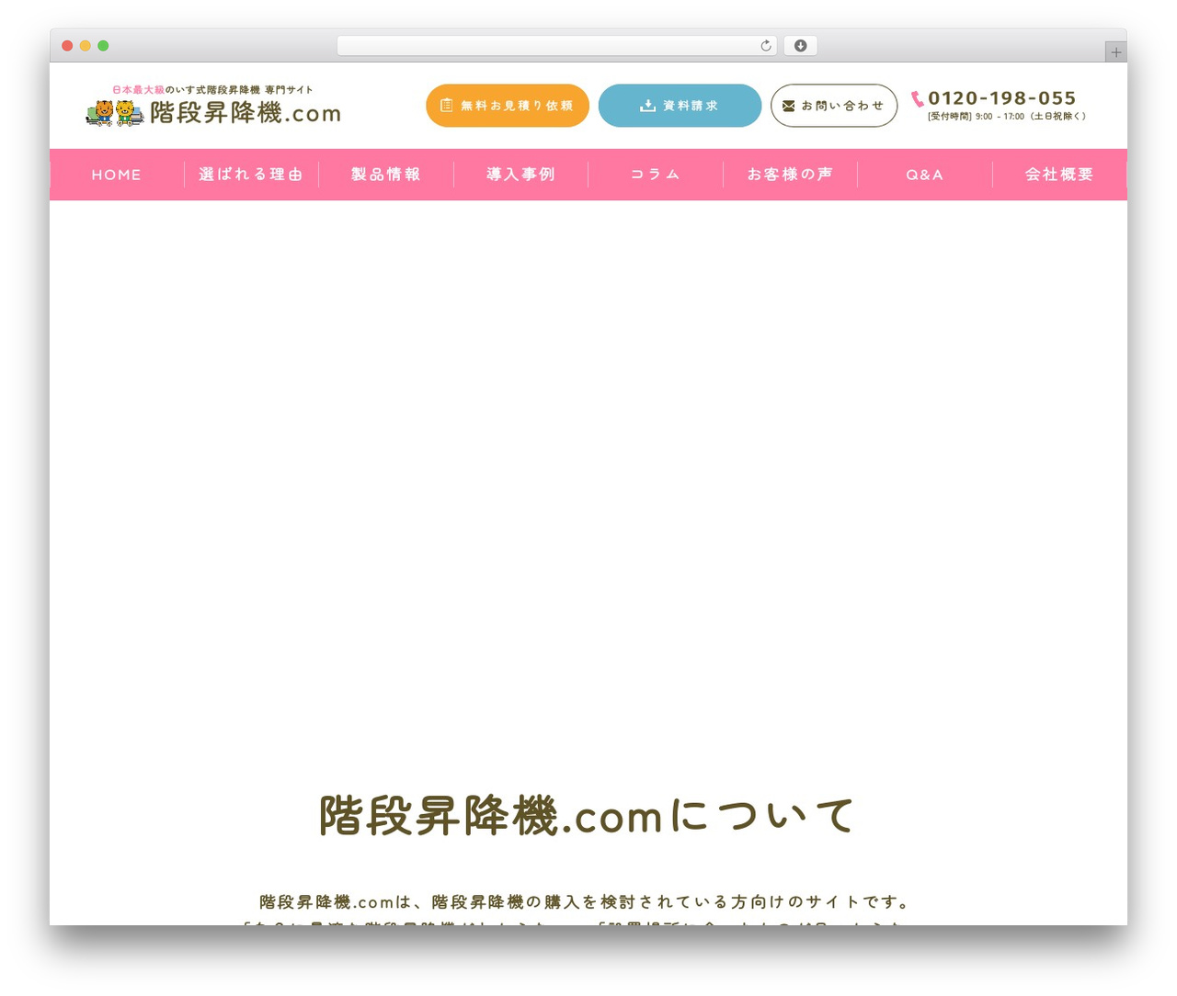Click the reload icon in address bar
The width and height of the screenshot is (1177, 996).
coord(766,46)
